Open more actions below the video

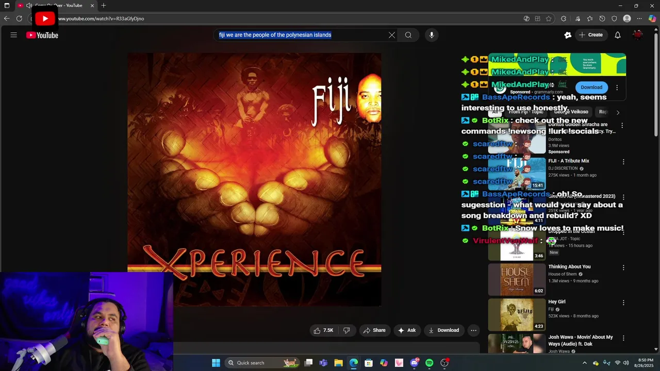pos(473,330)
